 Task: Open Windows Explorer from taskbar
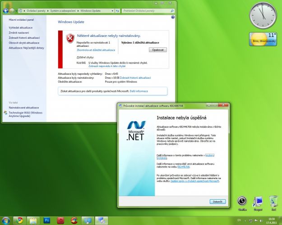pyautogui.click(x=33, y=220)
